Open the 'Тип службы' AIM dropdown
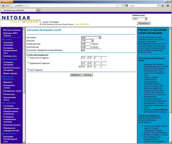Image resolution: width=172 pixels, height=144 pixels. [x=91, y=37]
